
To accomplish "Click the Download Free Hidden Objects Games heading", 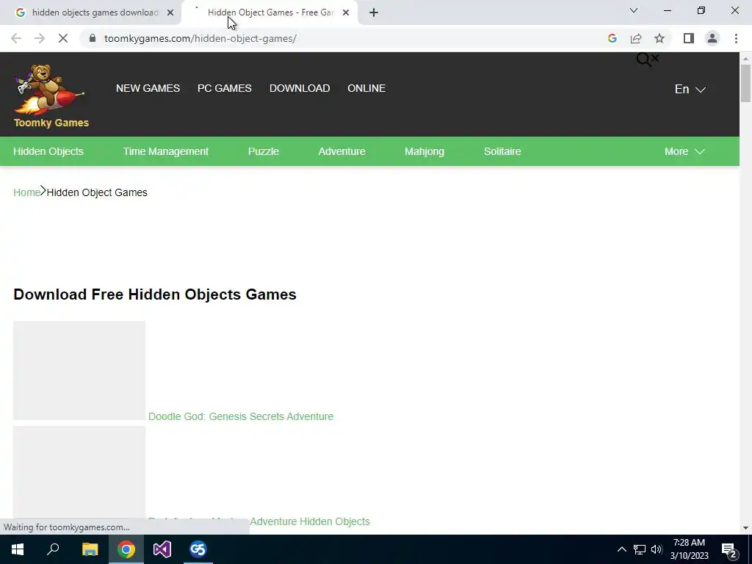I will [x=155, y=294].
